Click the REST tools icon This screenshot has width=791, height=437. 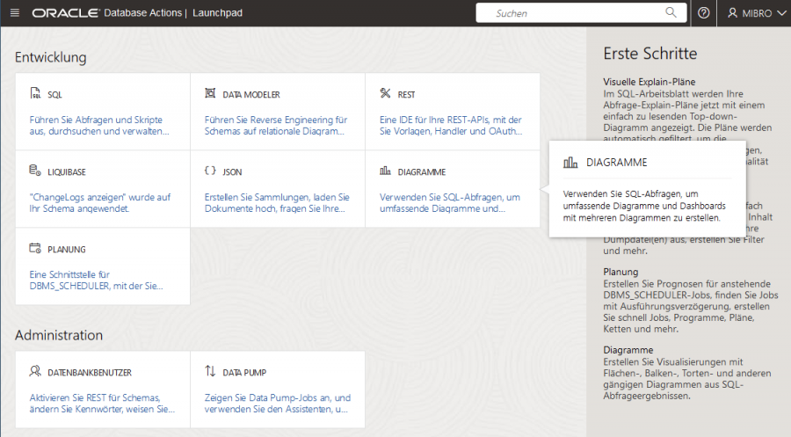pos(385,94)
